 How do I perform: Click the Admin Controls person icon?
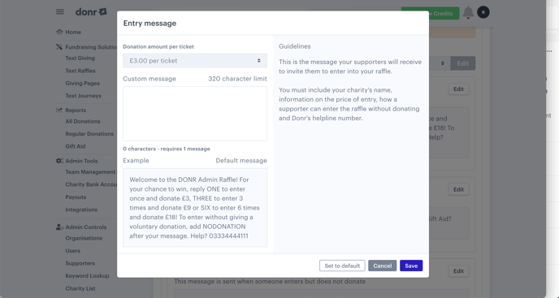[59, 227]
